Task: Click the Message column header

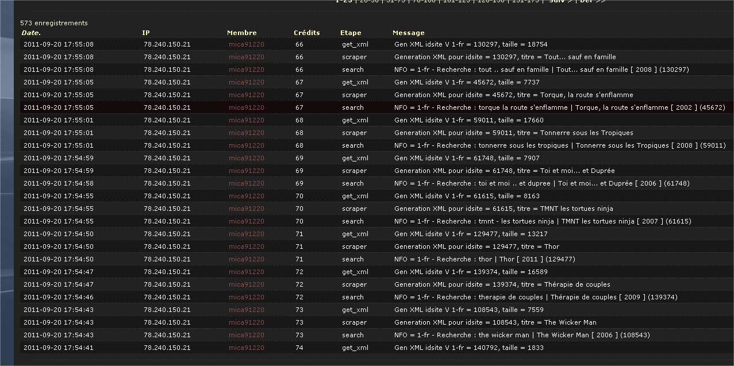Action: click(409, 33)
